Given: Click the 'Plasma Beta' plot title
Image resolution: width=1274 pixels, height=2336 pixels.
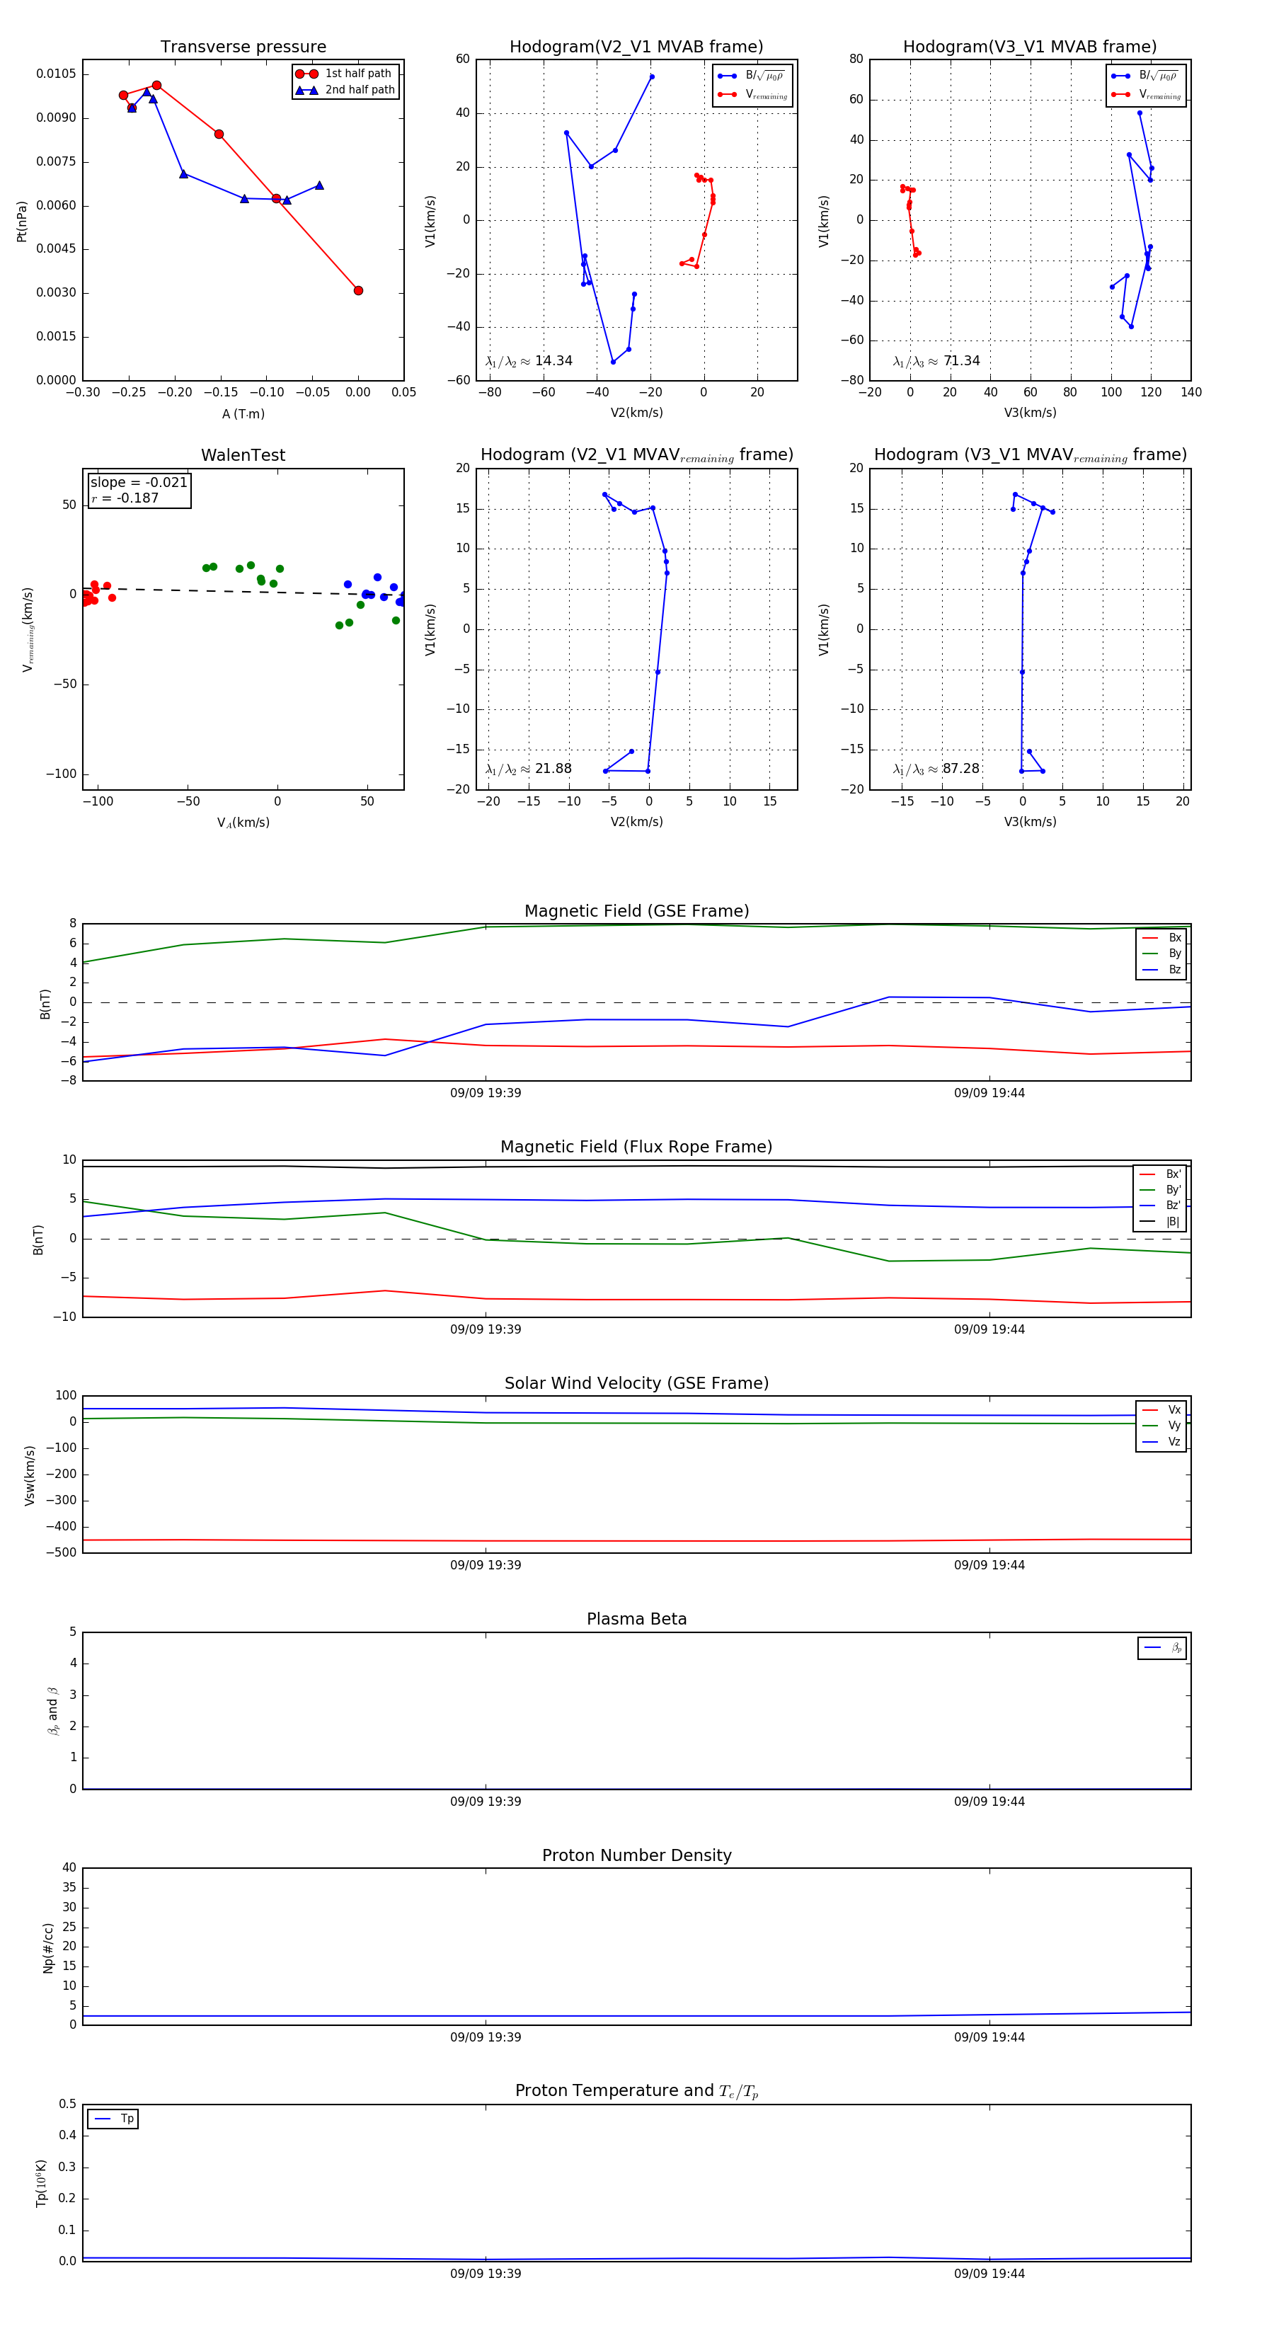Looking at the screenshot, I should pyautogui.click(x=636, y=1620).
